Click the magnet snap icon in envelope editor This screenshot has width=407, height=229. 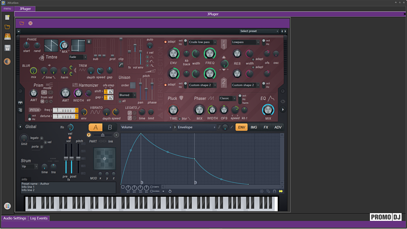[274, 191]
